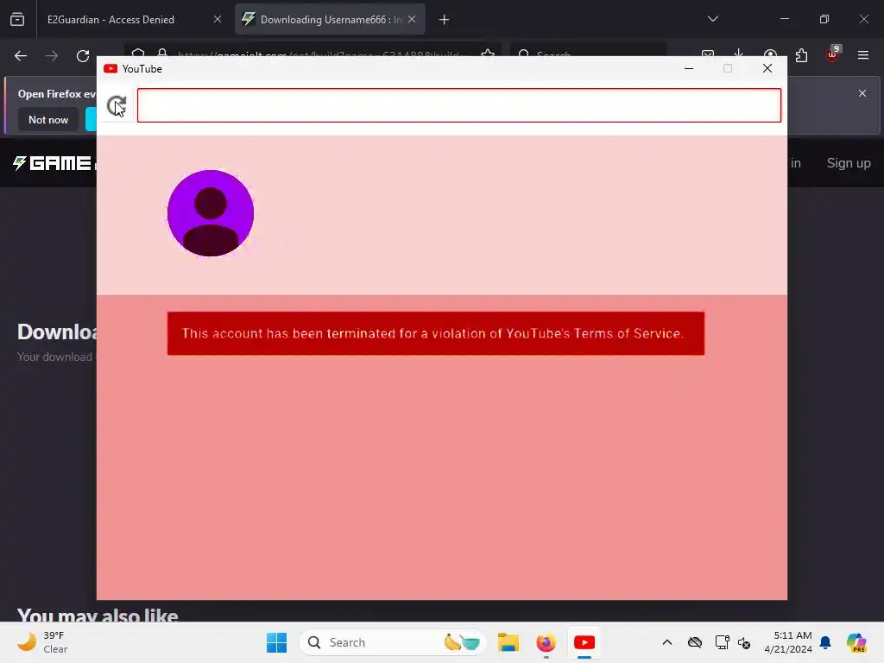Screen dimensions: 884x663
Task: Click the taskbar Search box
Action: coord(393,642)
